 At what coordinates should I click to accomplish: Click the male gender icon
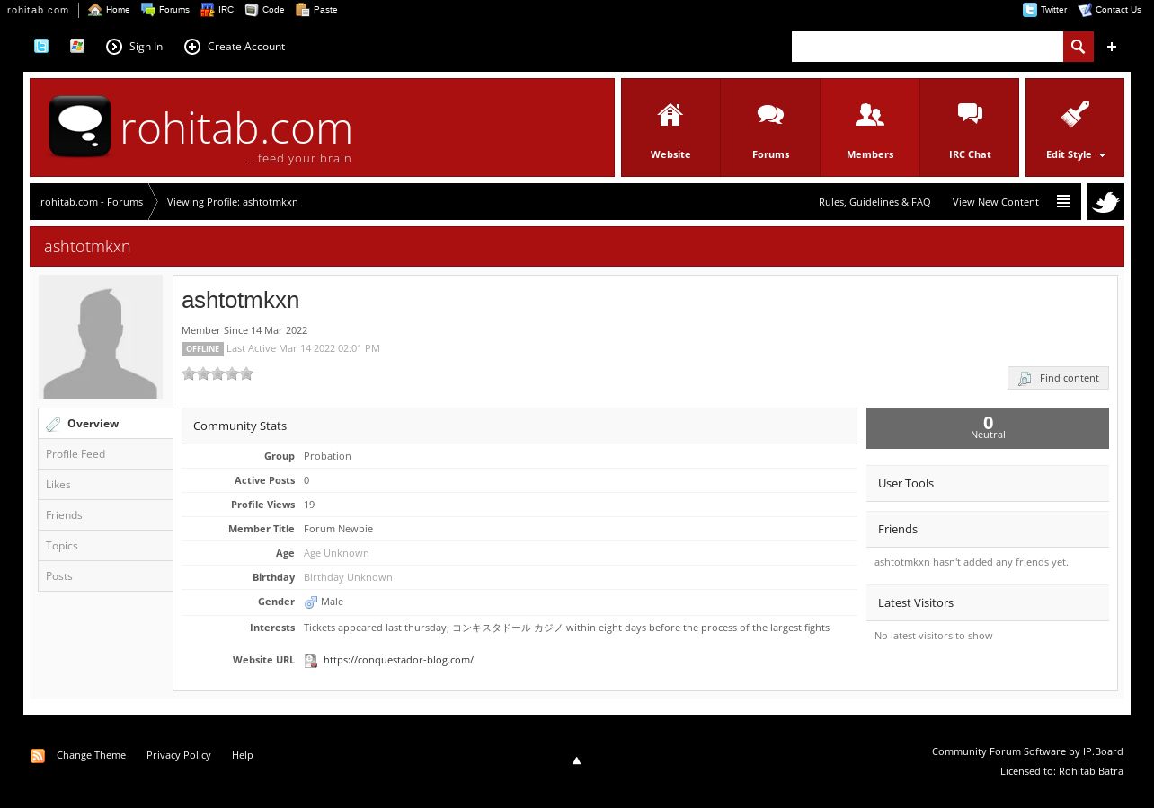tap(311, 602)
